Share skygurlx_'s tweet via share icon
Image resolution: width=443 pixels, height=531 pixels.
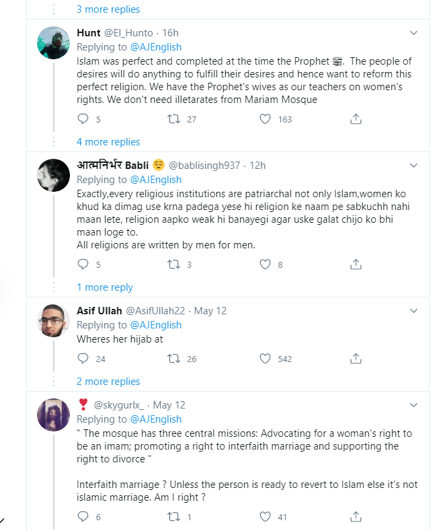click(x=356, y=517)
